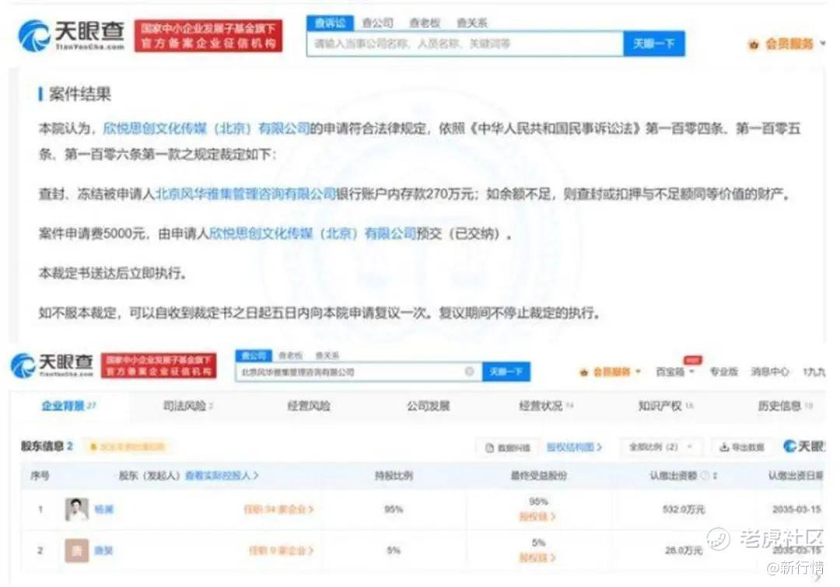This screenshot has height=587, width=840.
Task: Click the top 天眼一下 search button
Action: click(654, 44)
